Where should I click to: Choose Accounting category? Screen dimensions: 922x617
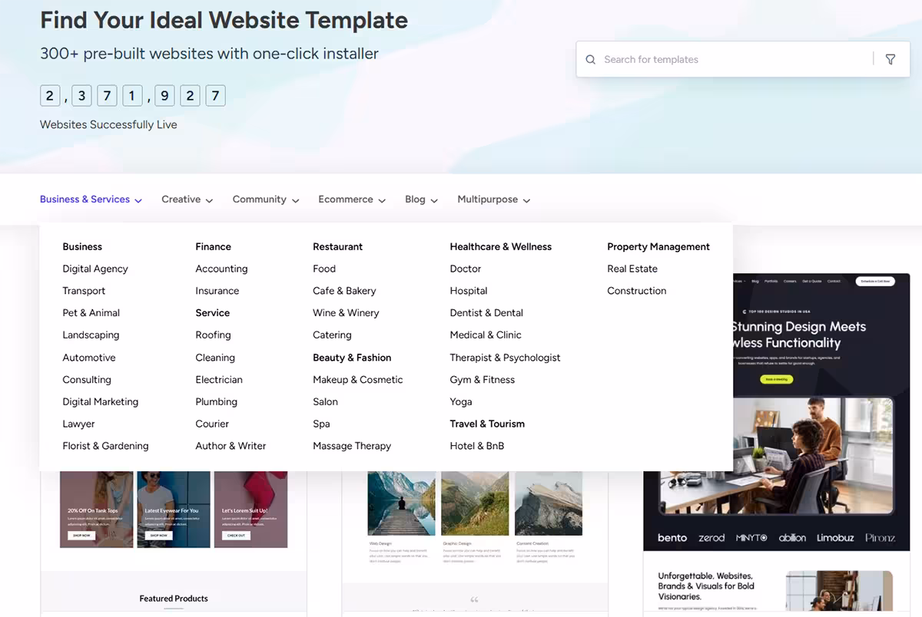[221, 269]
